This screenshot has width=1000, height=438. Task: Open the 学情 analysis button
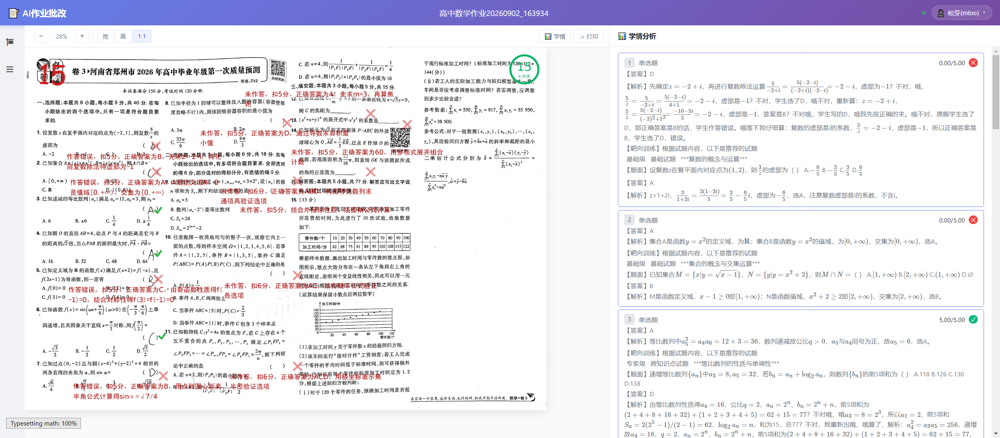555,36
